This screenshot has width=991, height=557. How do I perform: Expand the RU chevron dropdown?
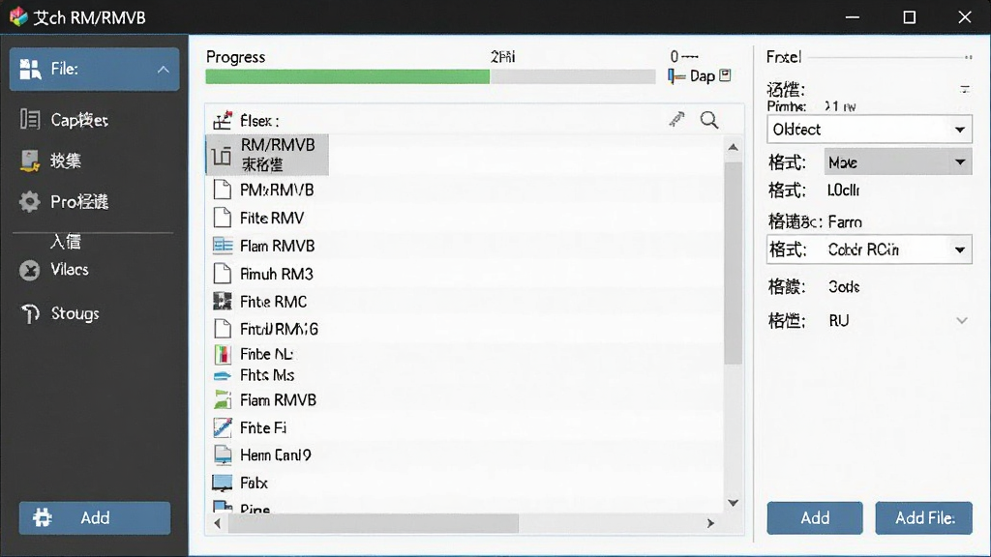point(961,321)
